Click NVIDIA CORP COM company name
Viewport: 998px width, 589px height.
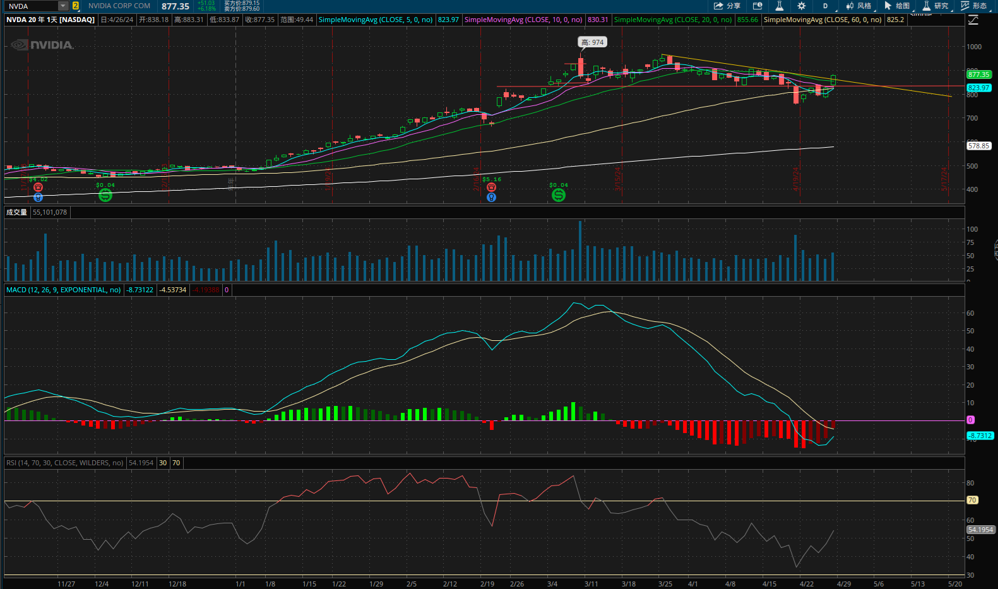[x=119, y=6]
